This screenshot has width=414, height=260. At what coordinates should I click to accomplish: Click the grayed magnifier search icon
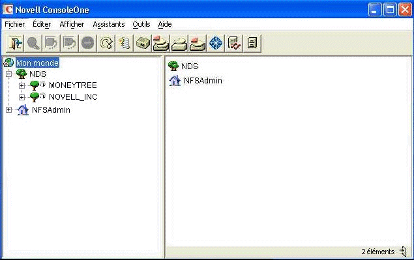pos(33,43)
